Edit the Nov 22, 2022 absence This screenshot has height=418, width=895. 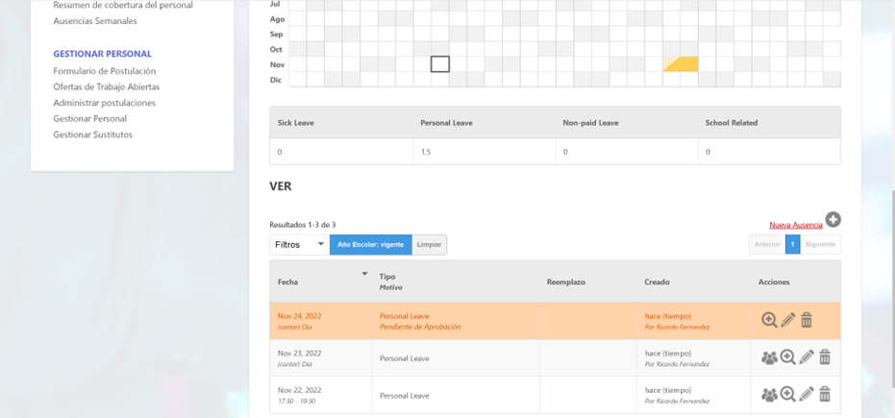[807, 394]
